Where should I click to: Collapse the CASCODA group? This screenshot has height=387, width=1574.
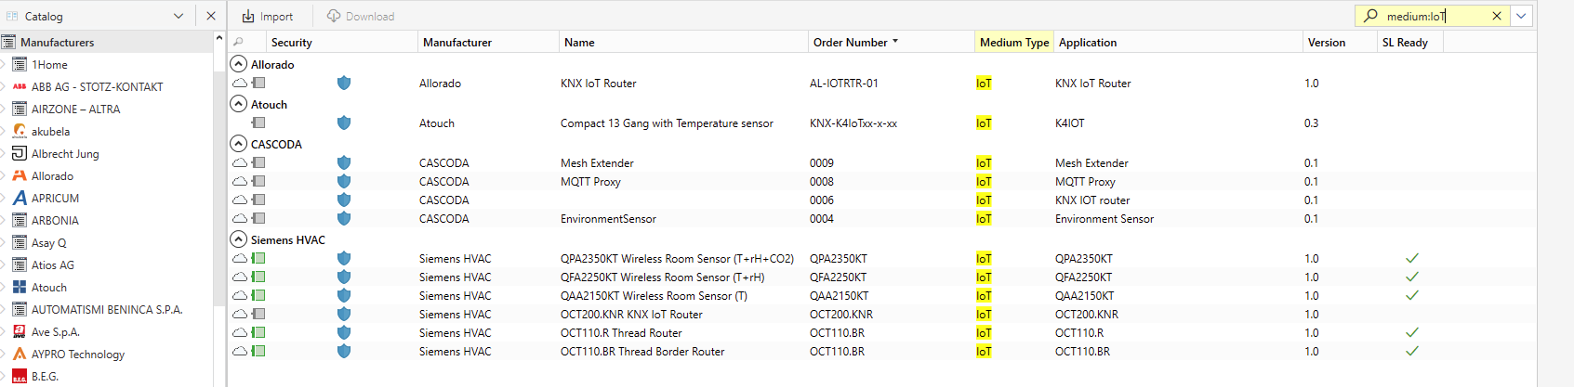pyautogui.click(x=239, y=144)
